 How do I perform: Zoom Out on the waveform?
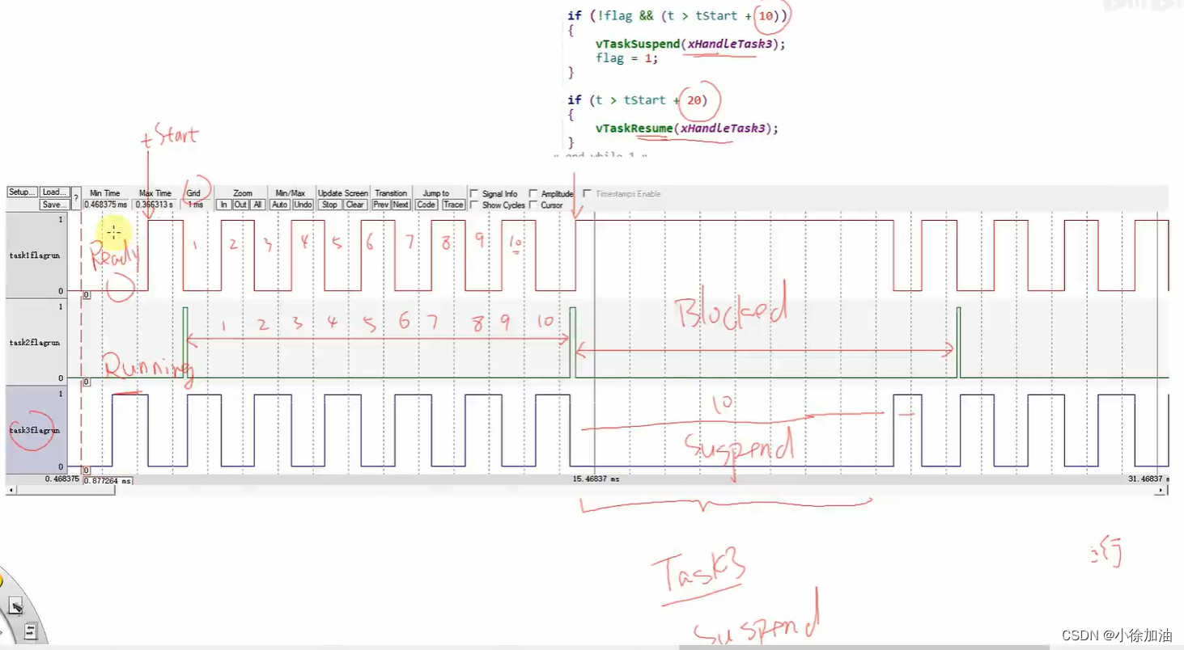[240, 205]
